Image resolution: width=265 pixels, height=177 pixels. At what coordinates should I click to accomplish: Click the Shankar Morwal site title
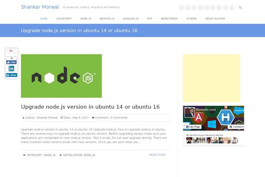(x=40, y=7)
